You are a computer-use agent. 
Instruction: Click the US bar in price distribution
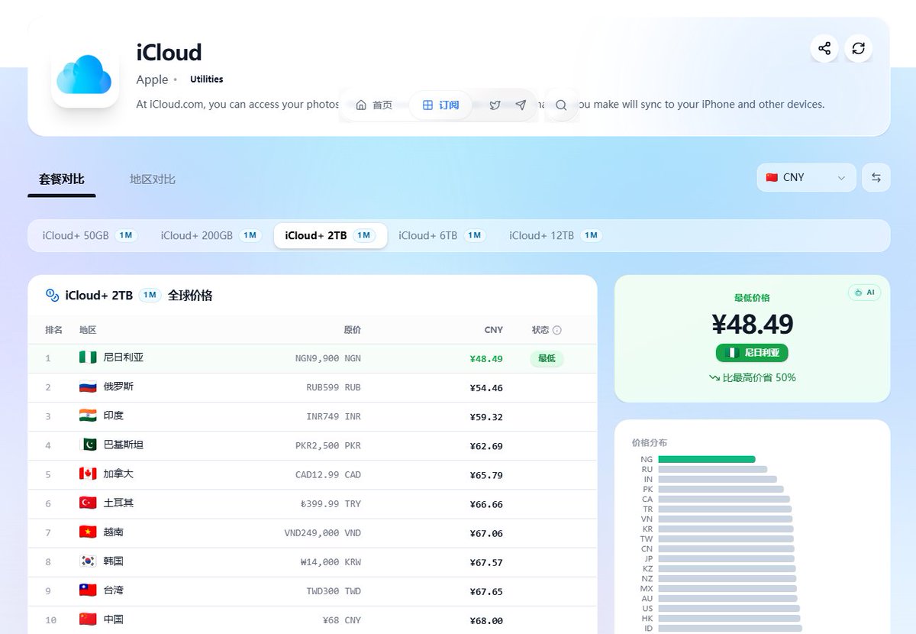[x=728, y=608]
